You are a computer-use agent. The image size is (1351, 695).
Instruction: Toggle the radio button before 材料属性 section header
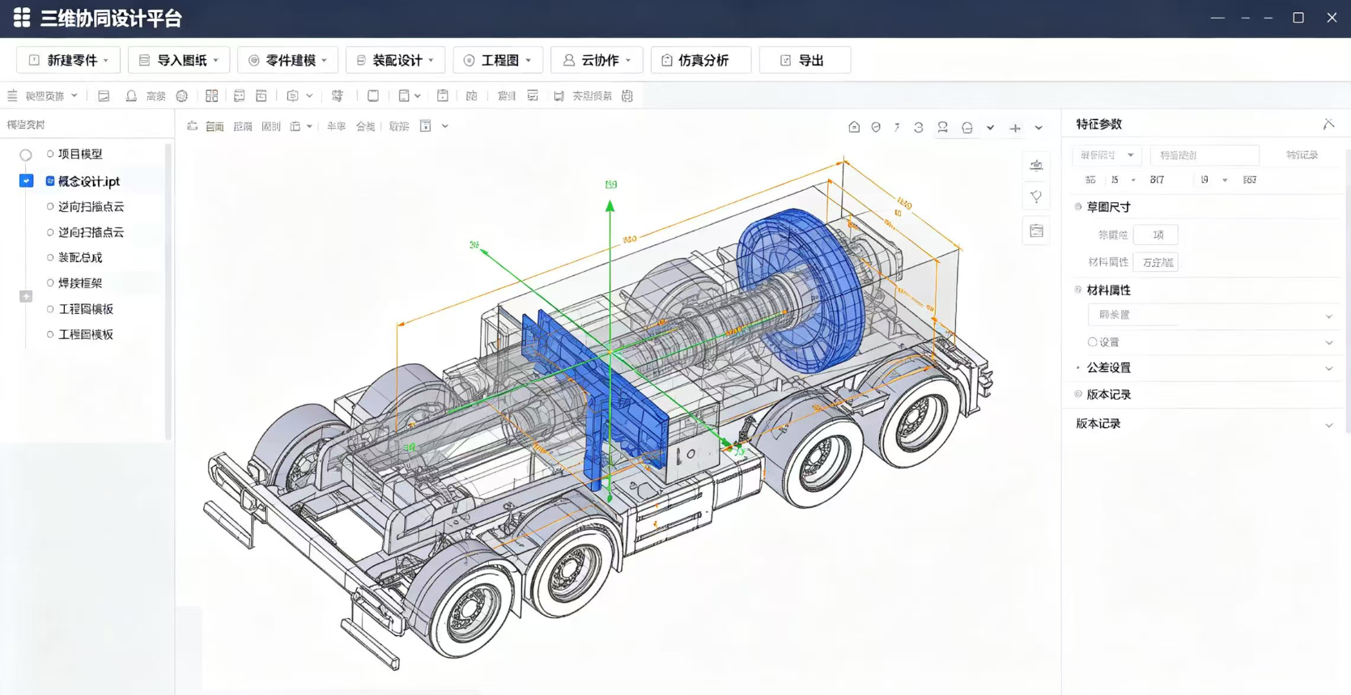click(x=1078, y=290)
